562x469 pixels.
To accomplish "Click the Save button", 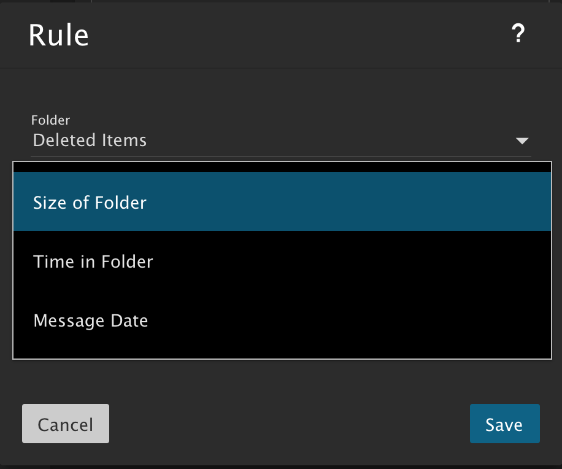I will (504, 424).
